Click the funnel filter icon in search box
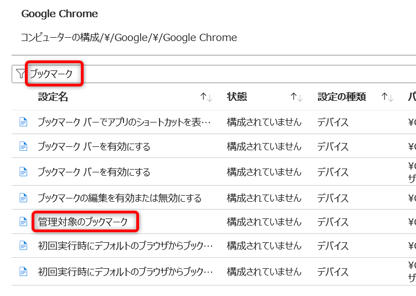 [20, 74]
